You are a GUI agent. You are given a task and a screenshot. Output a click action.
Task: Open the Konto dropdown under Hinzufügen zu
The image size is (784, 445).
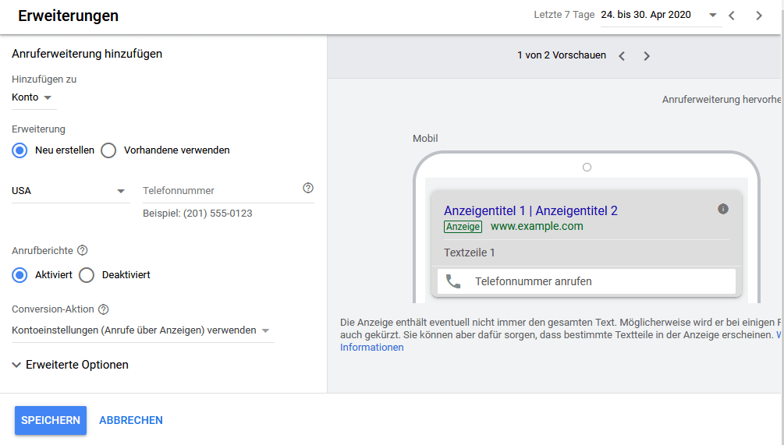(x=33, y=97)
